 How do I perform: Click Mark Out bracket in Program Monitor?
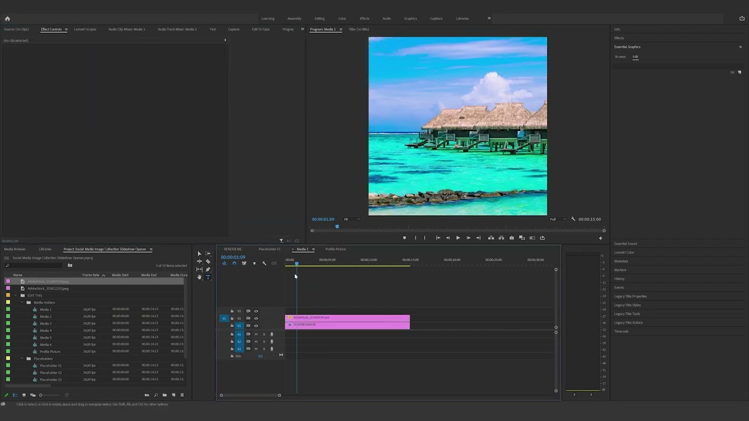tap(425, 238)
